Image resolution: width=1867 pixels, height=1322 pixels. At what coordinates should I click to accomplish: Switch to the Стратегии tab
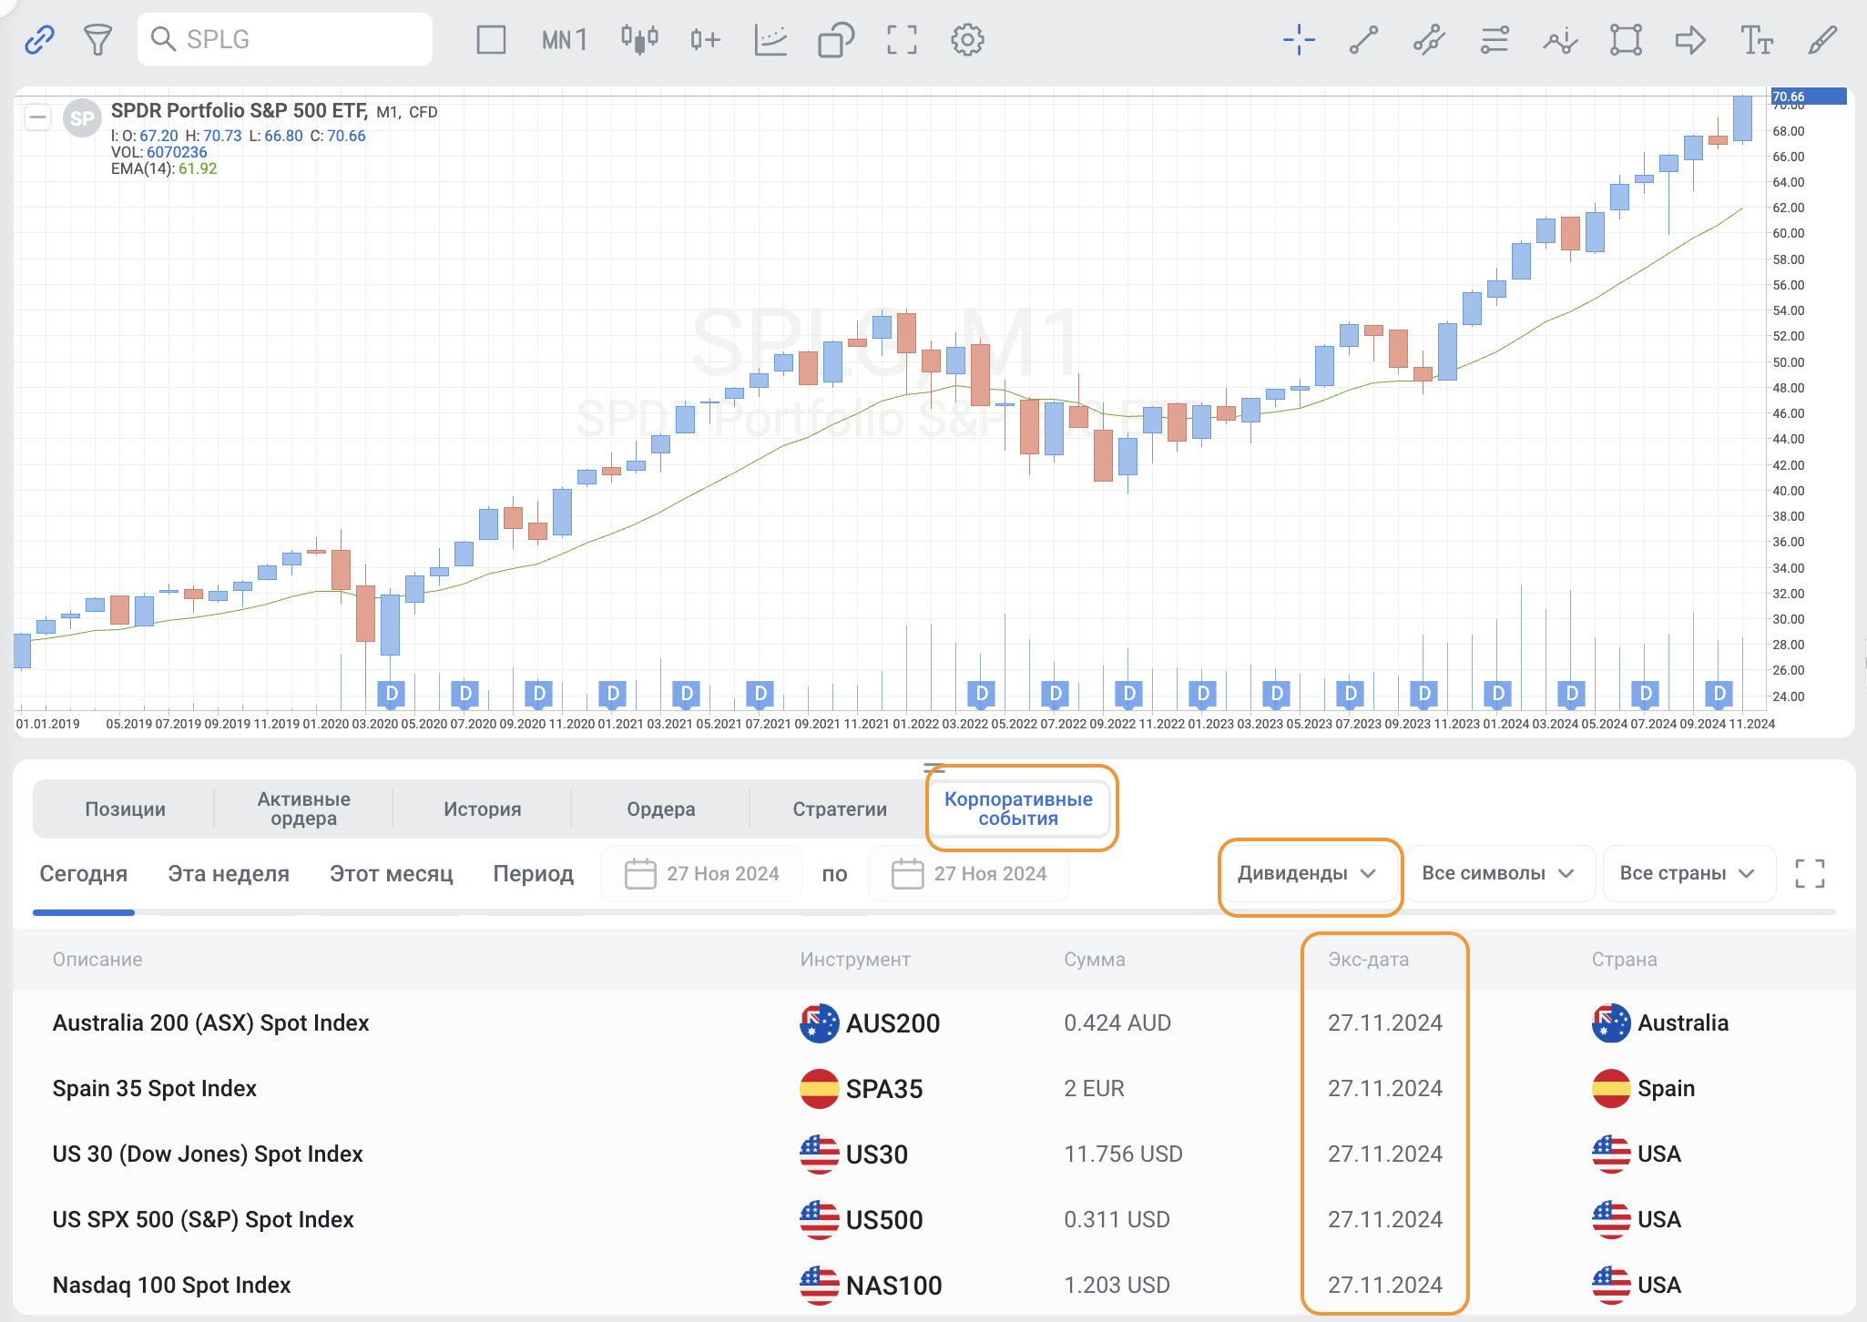pyautogui.click(x=839, y=808)
